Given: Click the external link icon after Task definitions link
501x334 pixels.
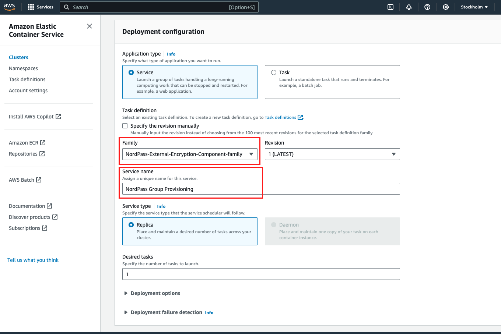Looking at the screenshot, I should [300, 117].
